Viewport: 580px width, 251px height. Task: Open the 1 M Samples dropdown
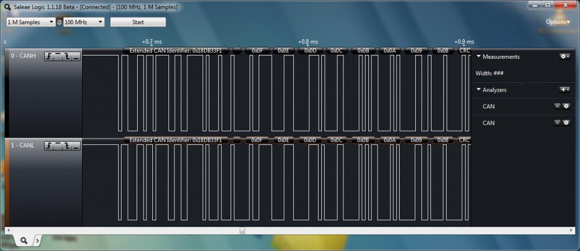pos(31,22)
